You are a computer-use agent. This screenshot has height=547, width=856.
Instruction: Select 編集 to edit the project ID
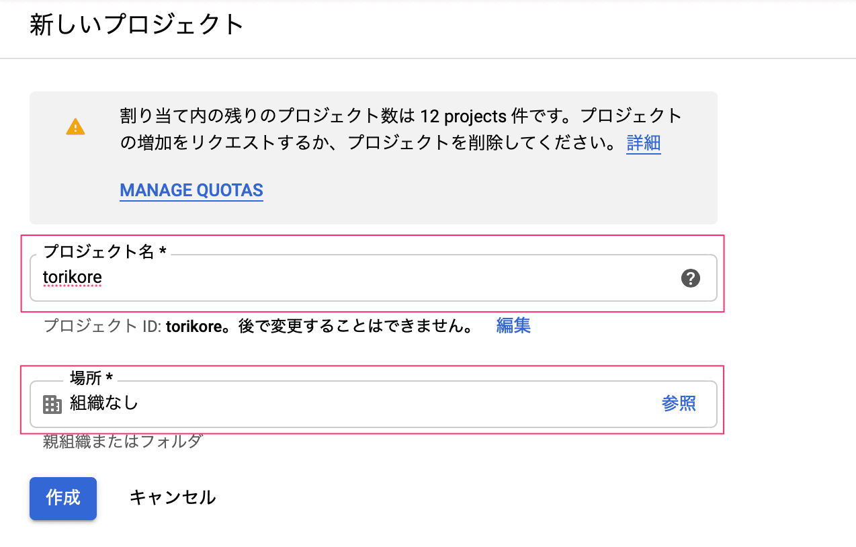point(513,325)
